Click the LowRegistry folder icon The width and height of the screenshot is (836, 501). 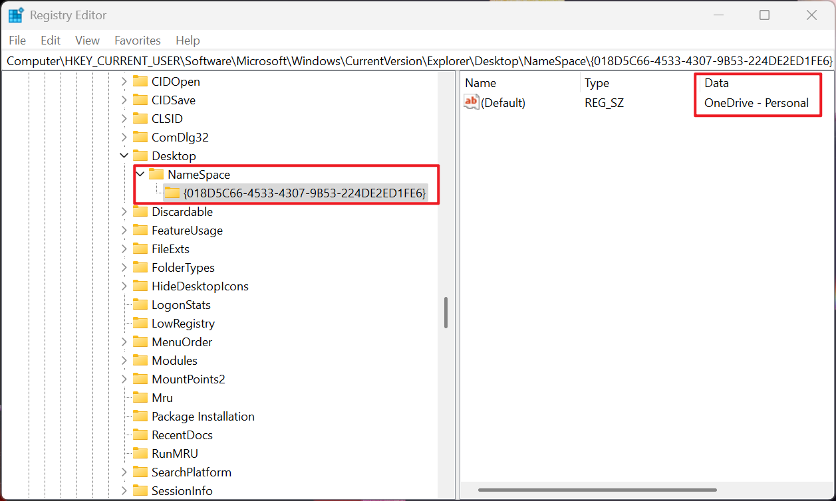[x=140, y=324]
